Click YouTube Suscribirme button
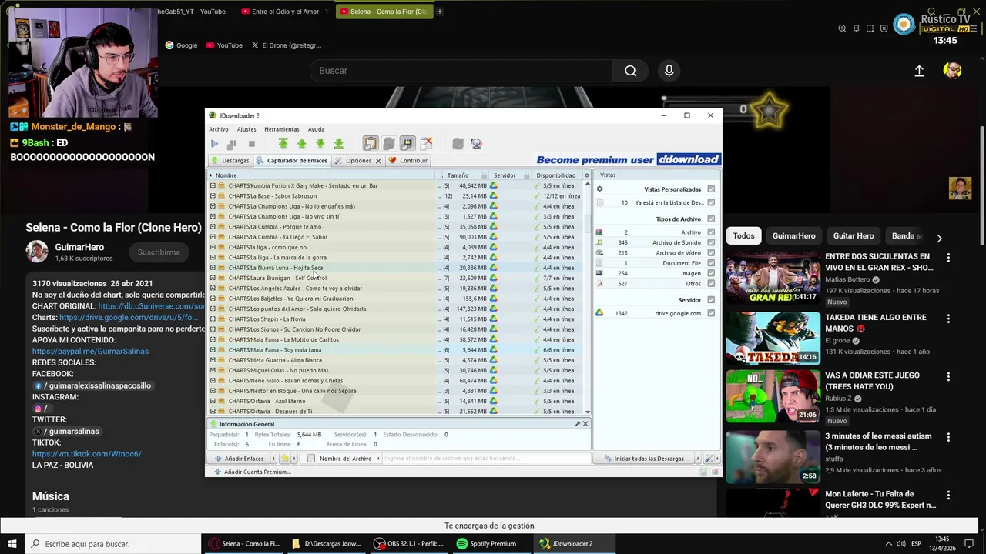The width and height of the screenshot is (986, 554). click(x=159, y=252)
